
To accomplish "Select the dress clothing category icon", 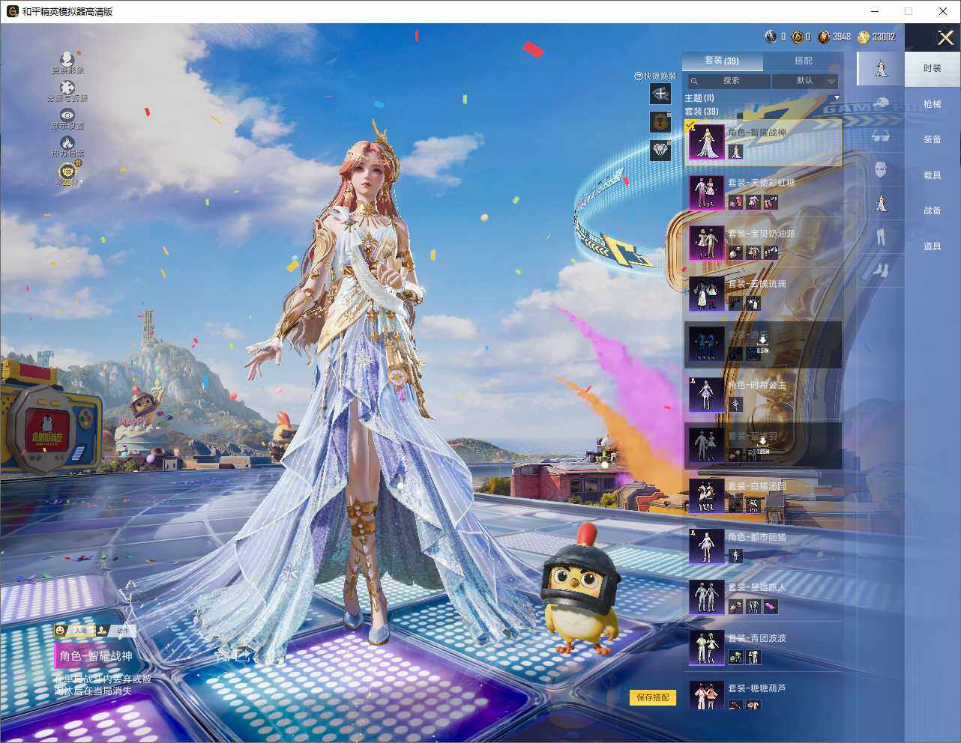I will click(x=881, y=203).
